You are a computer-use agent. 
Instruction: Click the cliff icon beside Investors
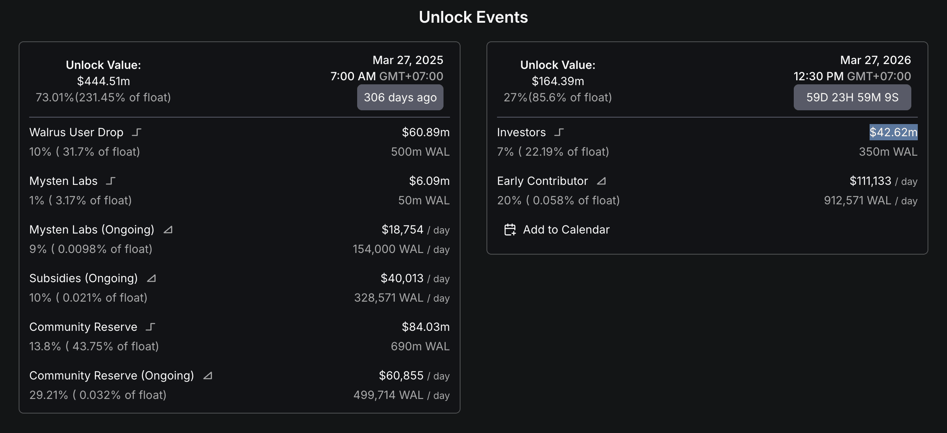(559, 132)
